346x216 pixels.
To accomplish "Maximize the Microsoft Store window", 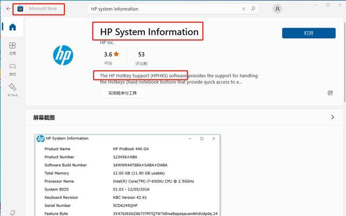I will coord(328,5).
